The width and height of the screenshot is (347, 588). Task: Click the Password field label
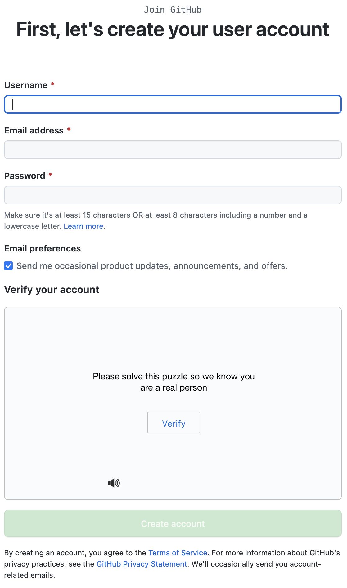click(25, 176)
